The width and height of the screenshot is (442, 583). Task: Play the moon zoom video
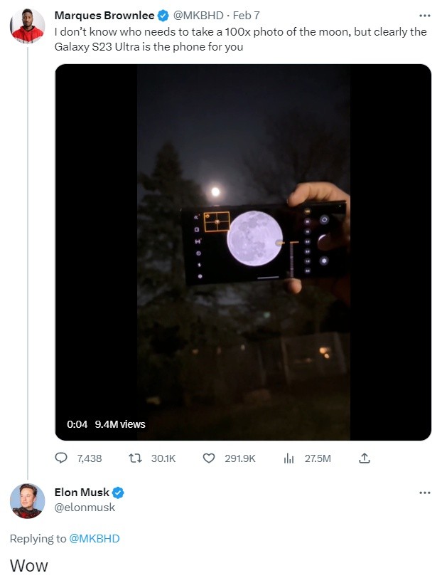tap(243, 252)
